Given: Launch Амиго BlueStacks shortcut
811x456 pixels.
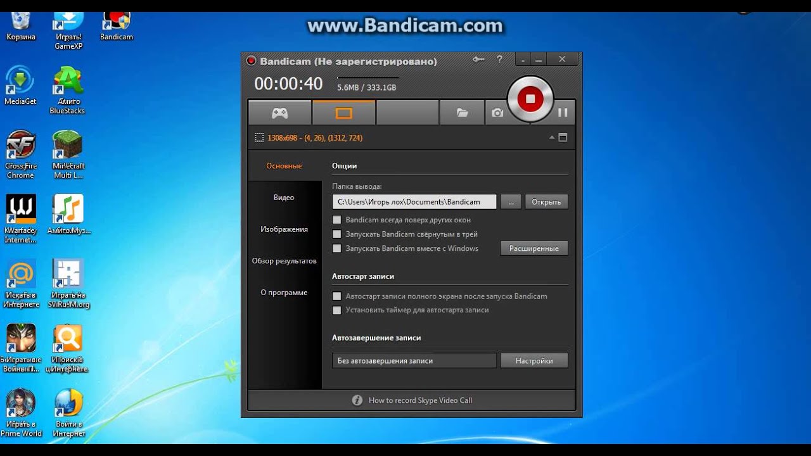Looking at the screenshot, I should (x=68, y=90).
